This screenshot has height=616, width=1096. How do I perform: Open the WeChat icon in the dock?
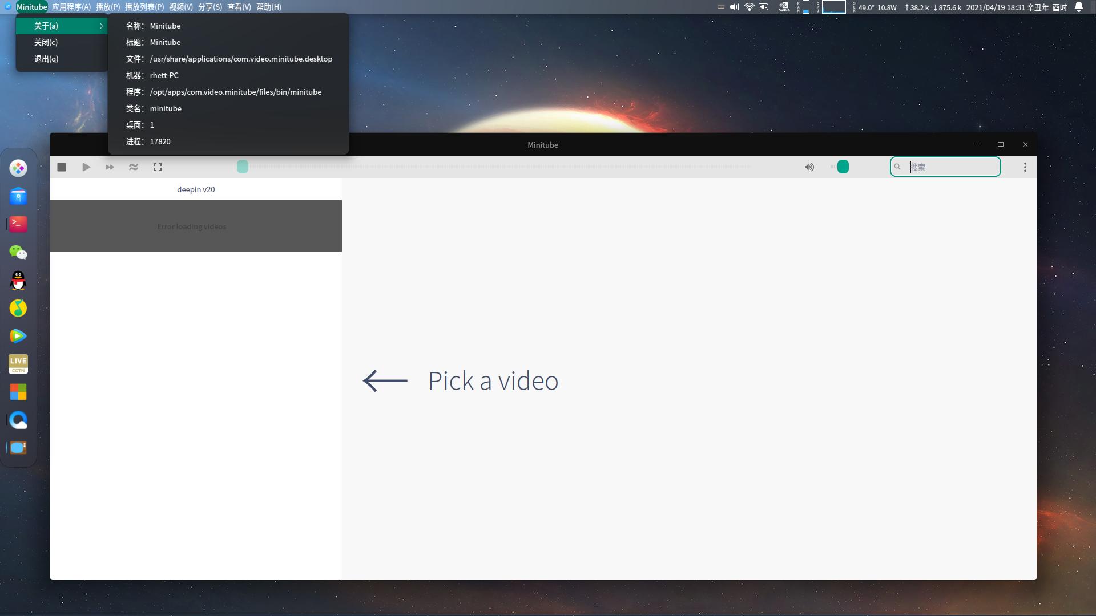18,252
